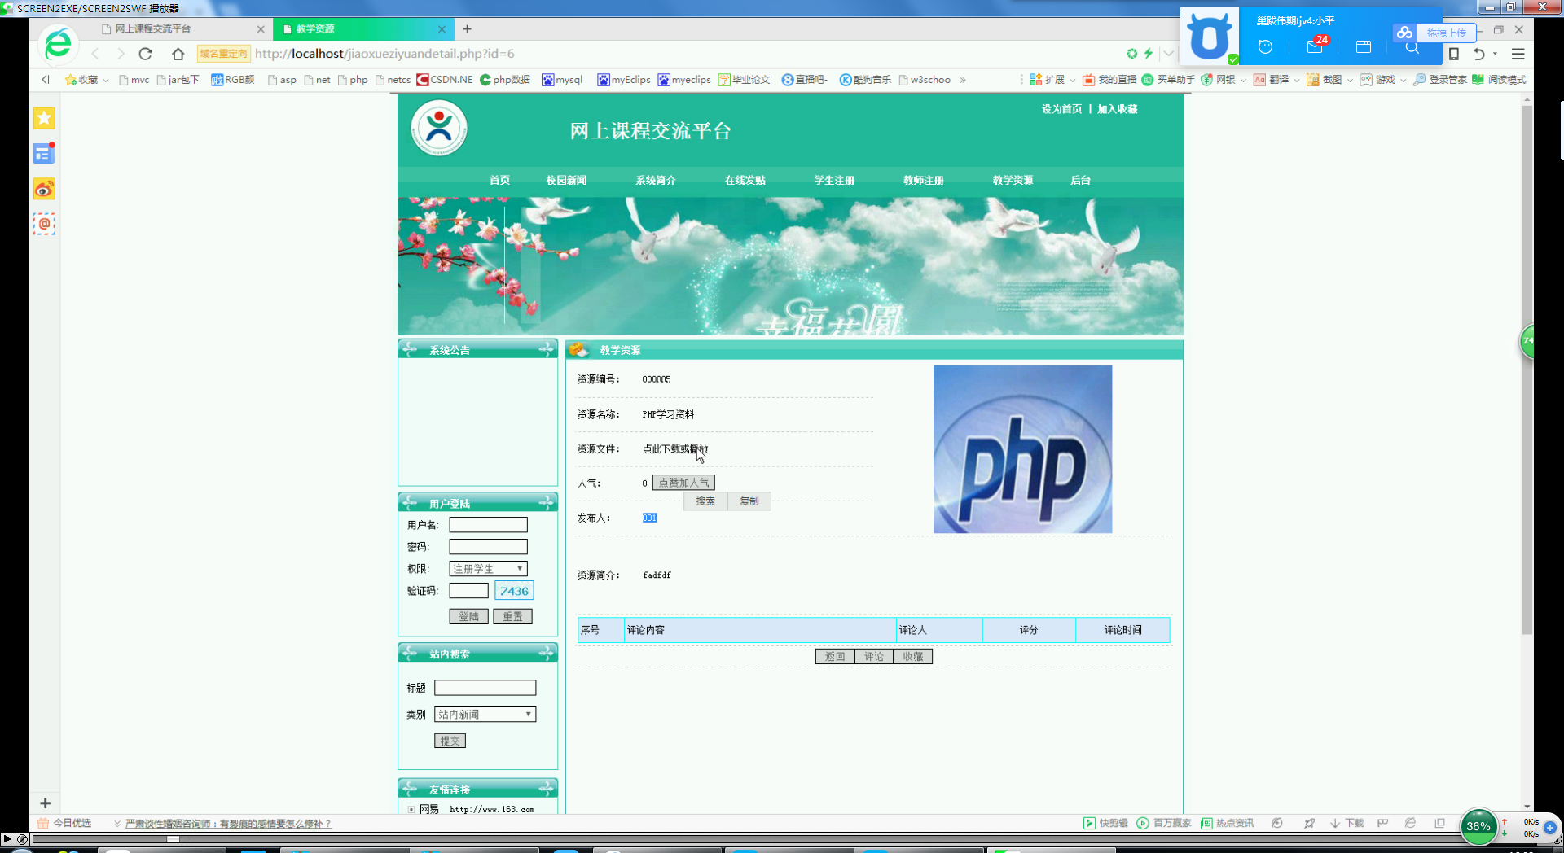Expand the 翻译 translate dropdown arrow

click(x=1296, y=80)
